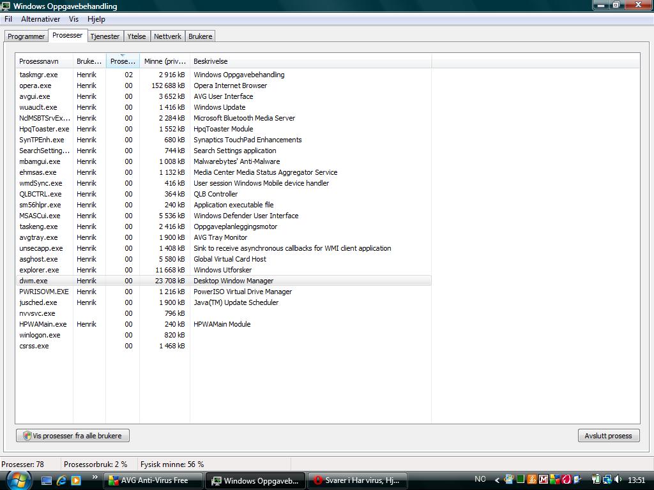The width and height of the screenshot is (654, 490).
Task: Select the Prosesser tab
Action: (68, 36)
